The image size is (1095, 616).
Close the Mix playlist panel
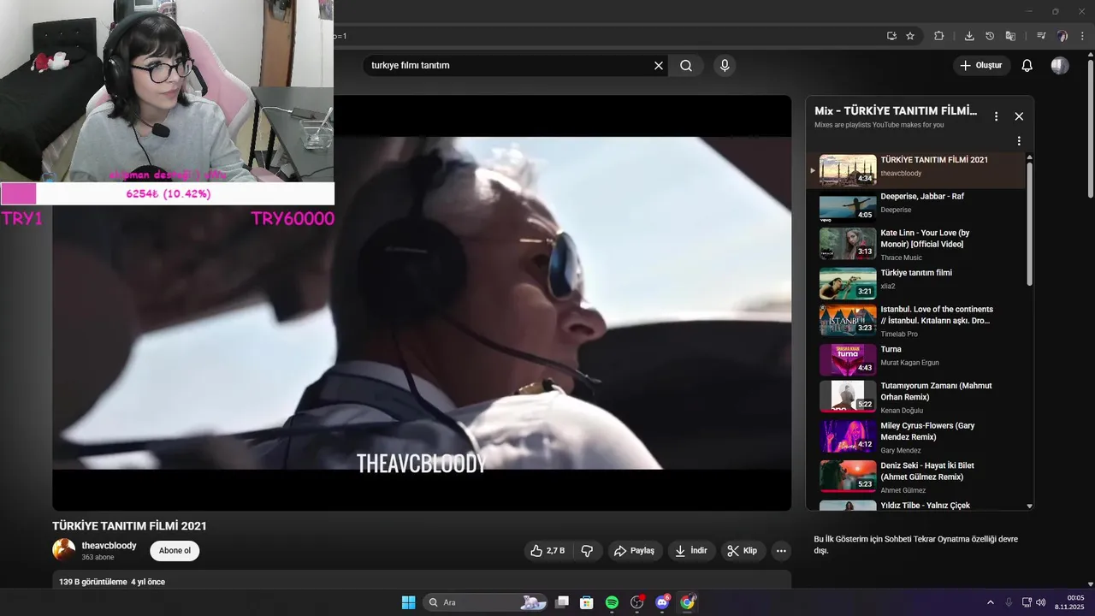(1019, 116)
